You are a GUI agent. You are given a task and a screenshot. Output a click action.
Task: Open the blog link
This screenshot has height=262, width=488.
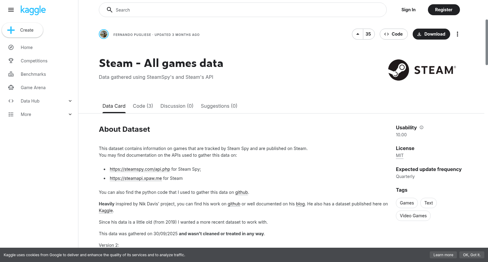coord(300,204)
